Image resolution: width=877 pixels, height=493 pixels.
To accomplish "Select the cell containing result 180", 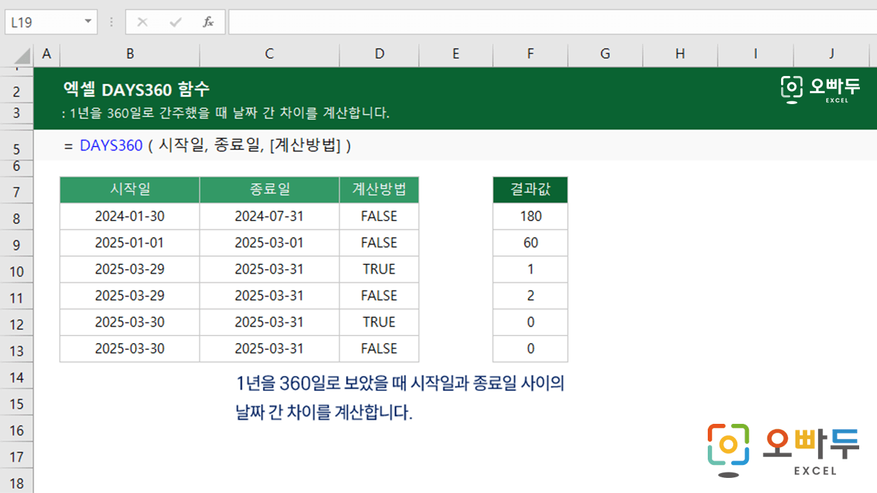I will (x=530, y=216).
